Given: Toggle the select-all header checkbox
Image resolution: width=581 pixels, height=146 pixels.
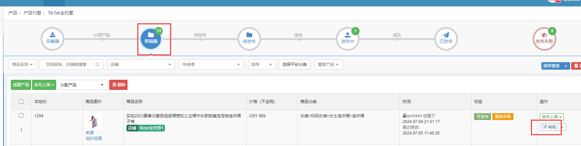Looking at the screenshot, I should pos(21,102).
